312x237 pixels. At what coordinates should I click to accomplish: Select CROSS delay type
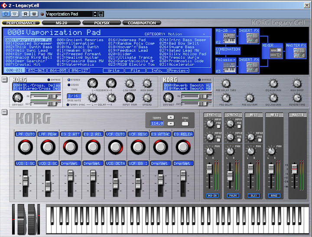69,85
